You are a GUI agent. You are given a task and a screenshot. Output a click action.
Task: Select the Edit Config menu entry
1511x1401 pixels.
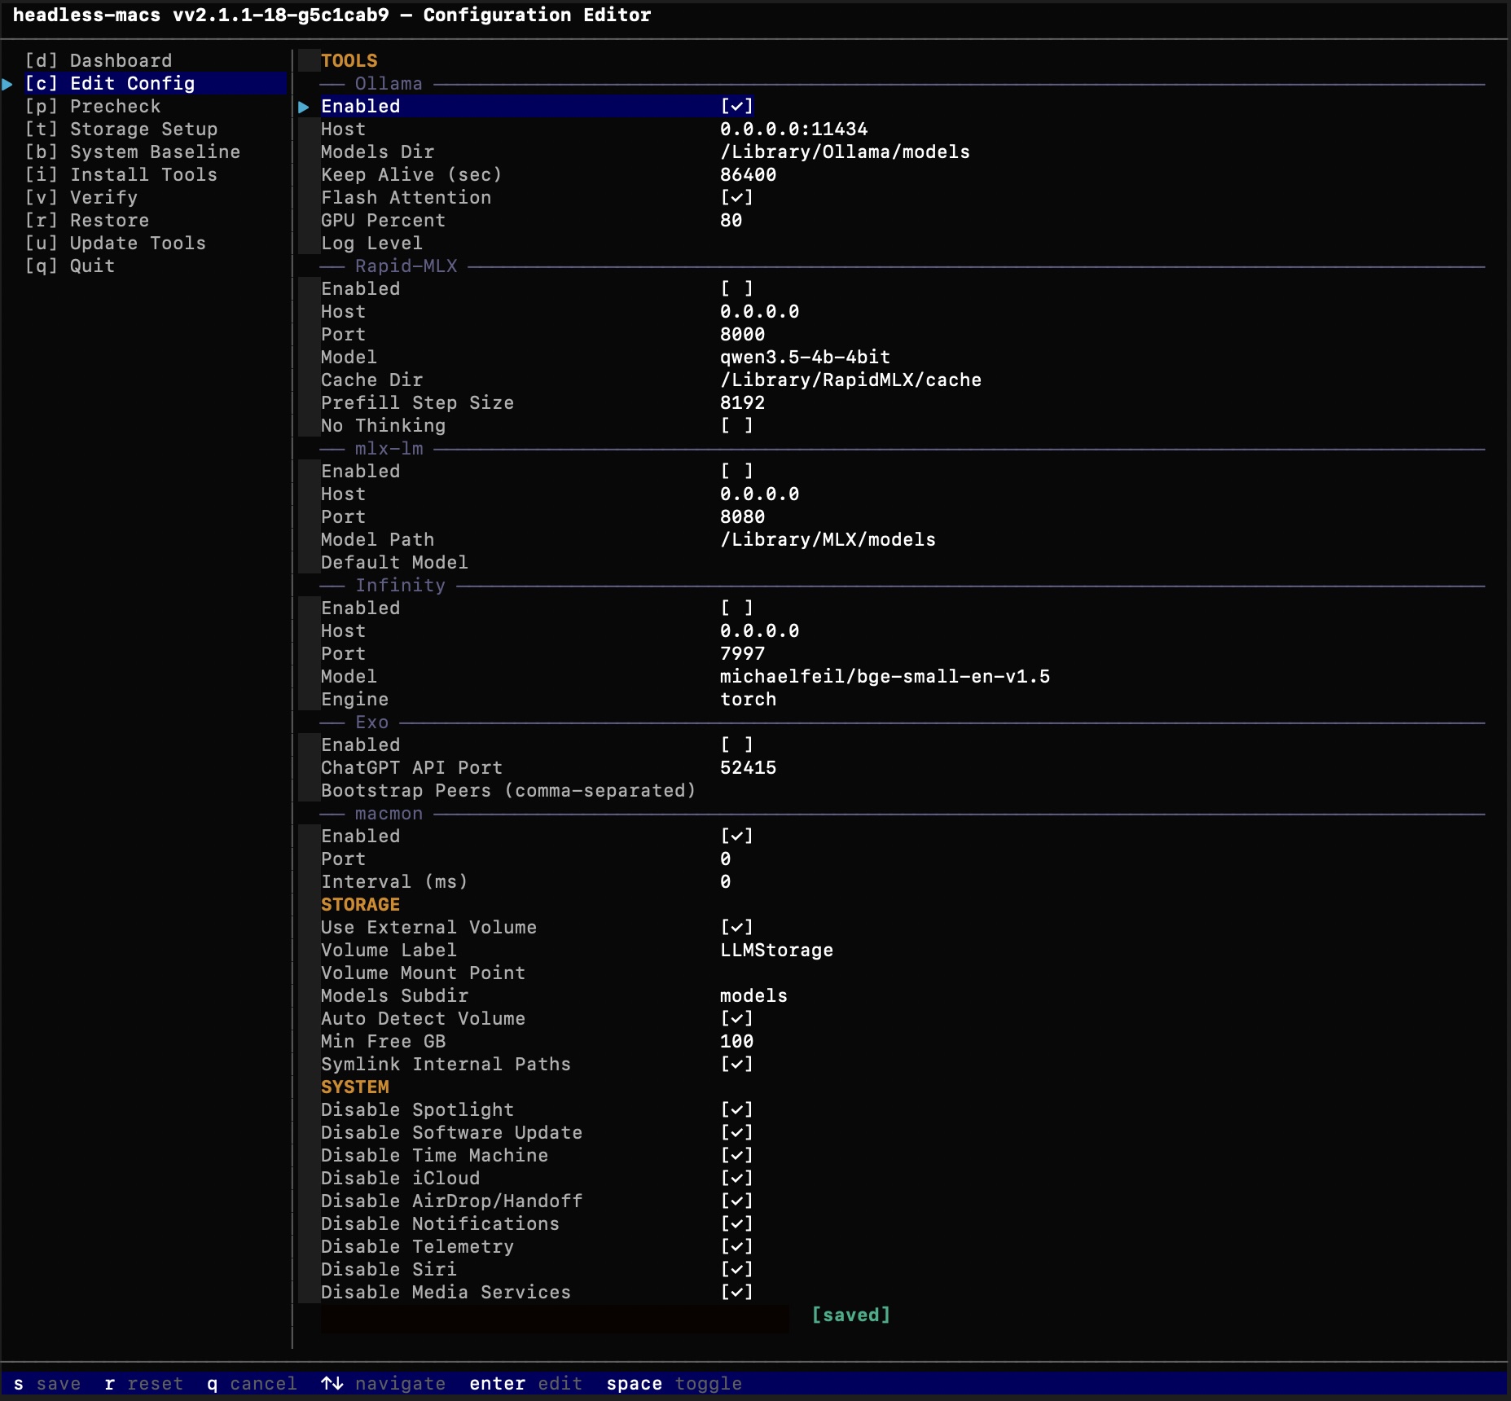coord(110,83)
